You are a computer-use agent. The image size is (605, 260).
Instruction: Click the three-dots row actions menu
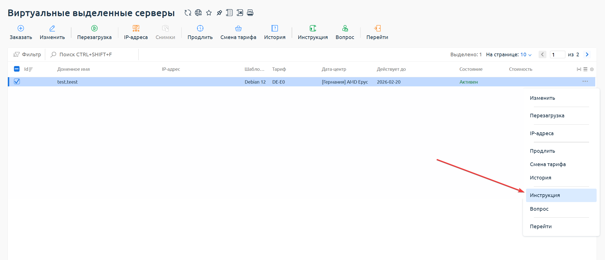point(585,81)
